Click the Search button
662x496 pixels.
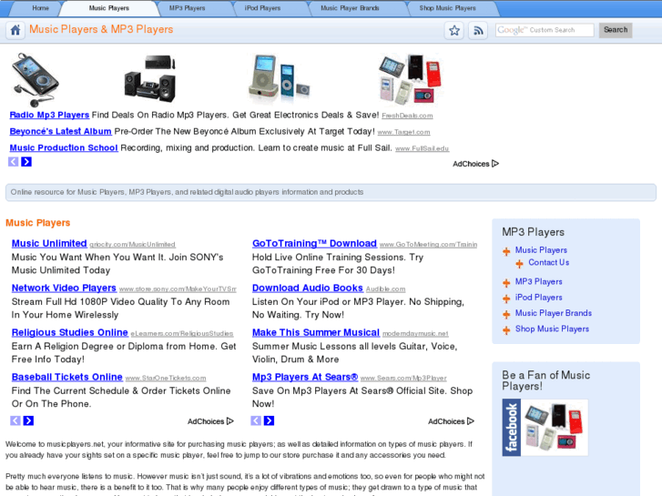(616, 30)
